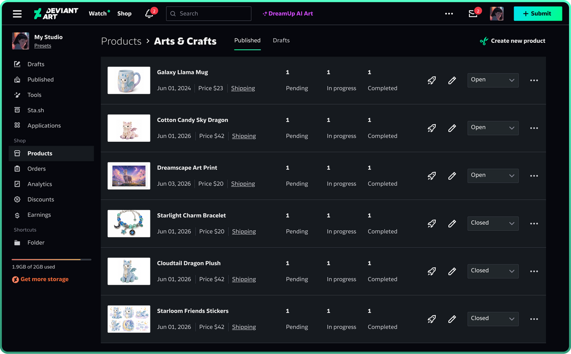This screenshot has width=571, height=354.
Task: Open the Starloom Friends Stickers thumbnail
Action: click(129, 319)
